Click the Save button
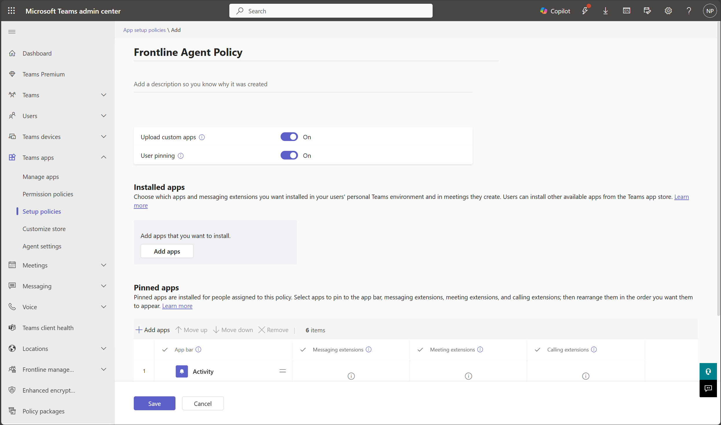The height and width of the screenshot is (425, 721). 154,403
